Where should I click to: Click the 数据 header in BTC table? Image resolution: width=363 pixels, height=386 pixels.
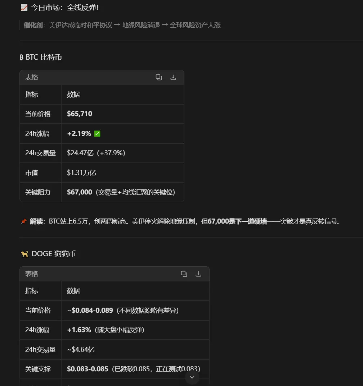click(73, 95)
